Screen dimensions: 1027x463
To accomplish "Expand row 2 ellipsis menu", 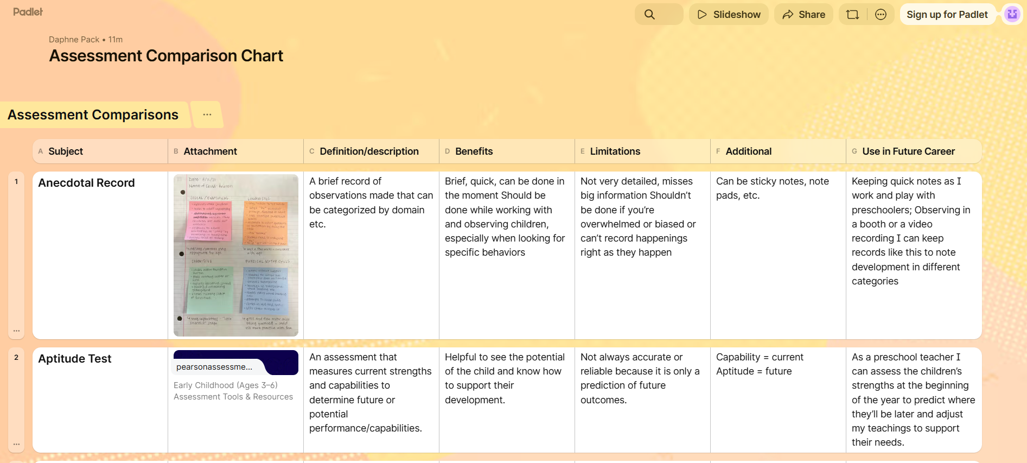I will click(x=17, y=444).
